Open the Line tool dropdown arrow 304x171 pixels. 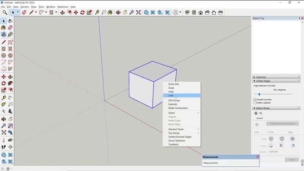36,12
